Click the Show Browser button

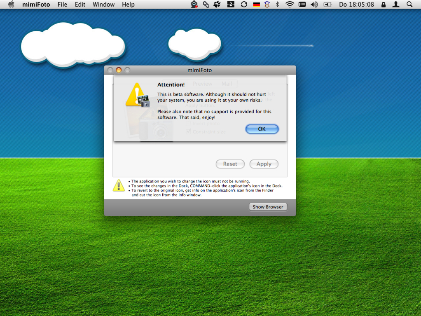pos(268,207)
